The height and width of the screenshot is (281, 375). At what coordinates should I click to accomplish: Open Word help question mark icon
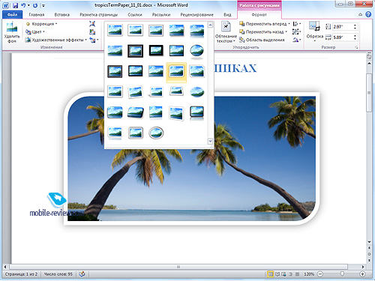[368, 14]
